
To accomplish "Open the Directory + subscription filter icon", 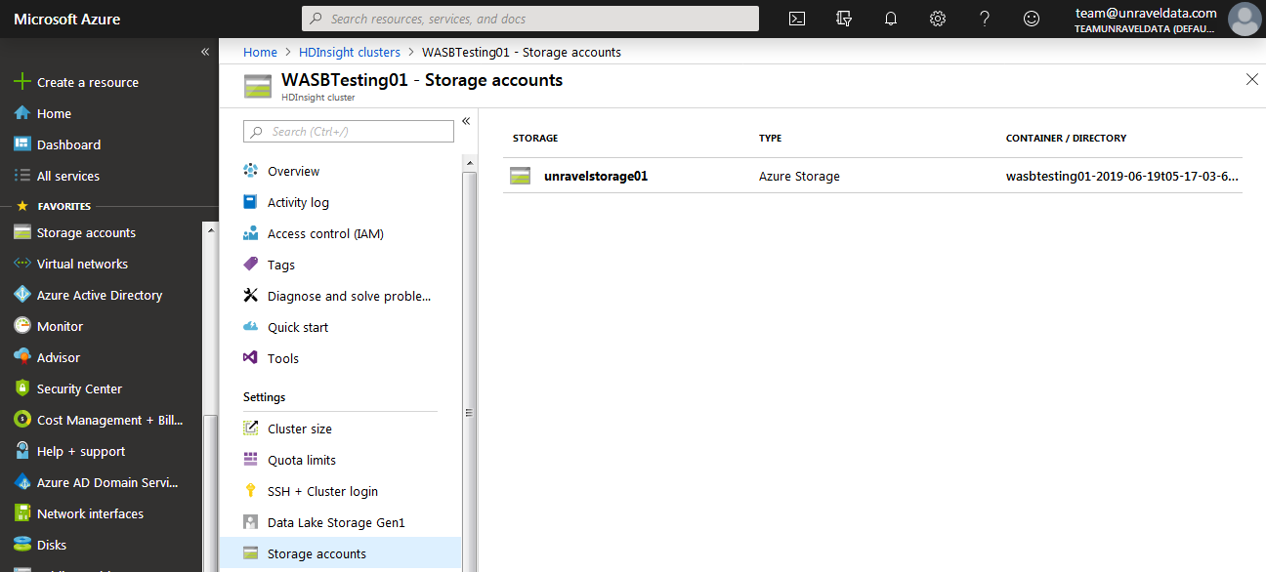I will (844, 19).
